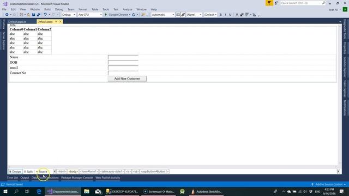
Task: Open the File menu
Action: click(x=4, y=9)
